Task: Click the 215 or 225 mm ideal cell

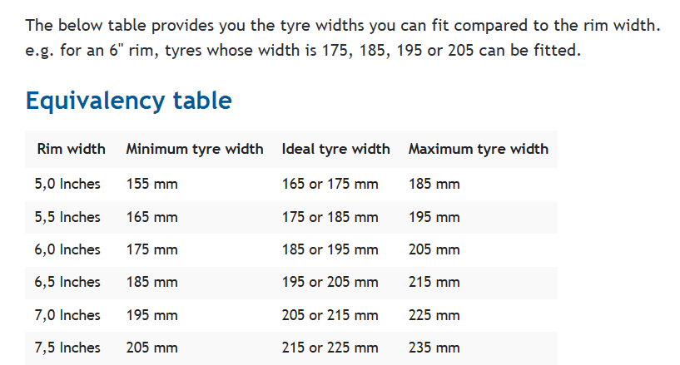Action: point(330,348)
